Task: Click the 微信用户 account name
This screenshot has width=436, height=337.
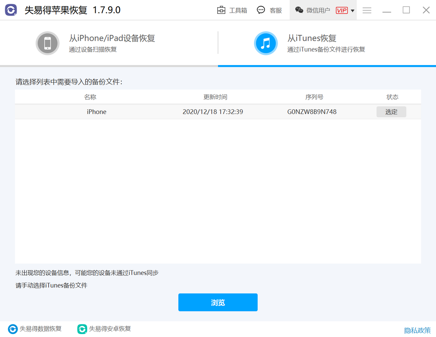Action: 318,11
